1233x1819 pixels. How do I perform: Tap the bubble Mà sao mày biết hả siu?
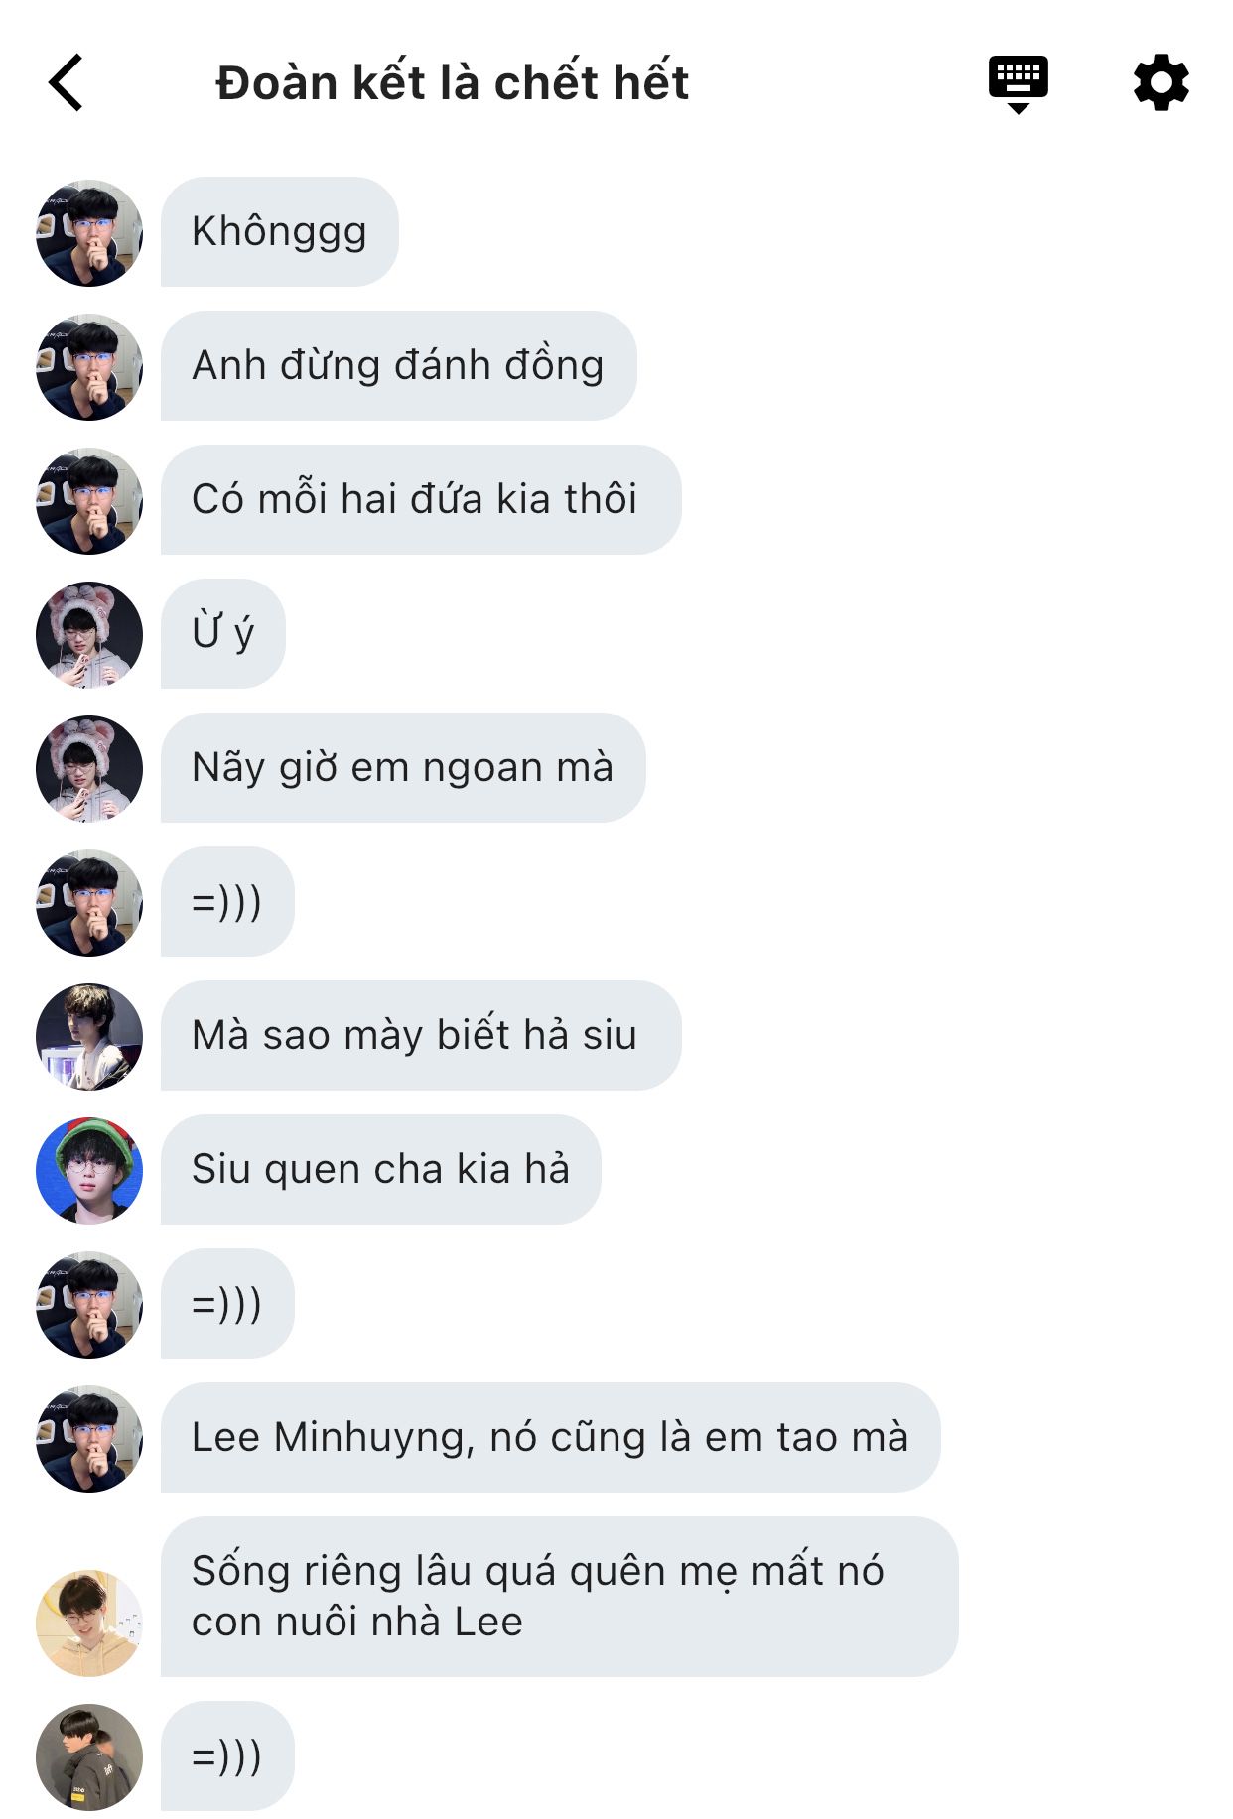click(x=421, y=1036)
